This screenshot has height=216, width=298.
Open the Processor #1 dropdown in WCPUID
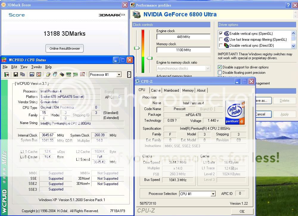tap(119, 75)
